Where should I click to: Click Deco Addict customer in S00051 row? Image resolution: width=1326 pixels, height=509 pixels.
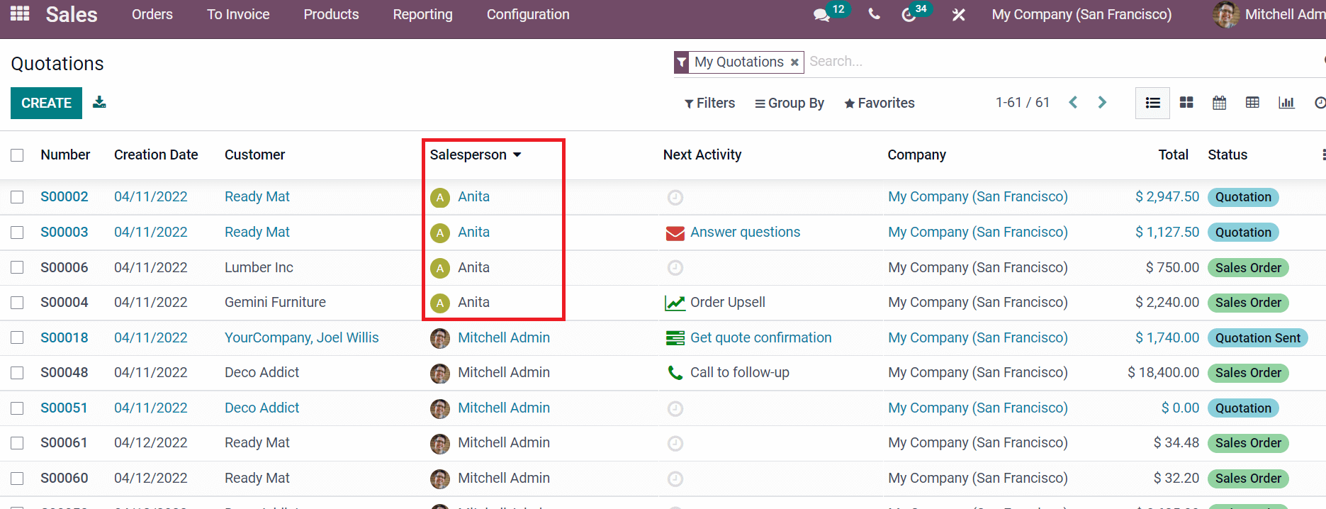[262, 408]
